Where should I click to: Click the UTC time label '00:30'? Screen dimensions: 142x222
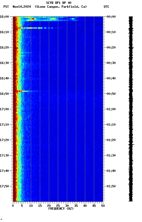coord(111,63)
